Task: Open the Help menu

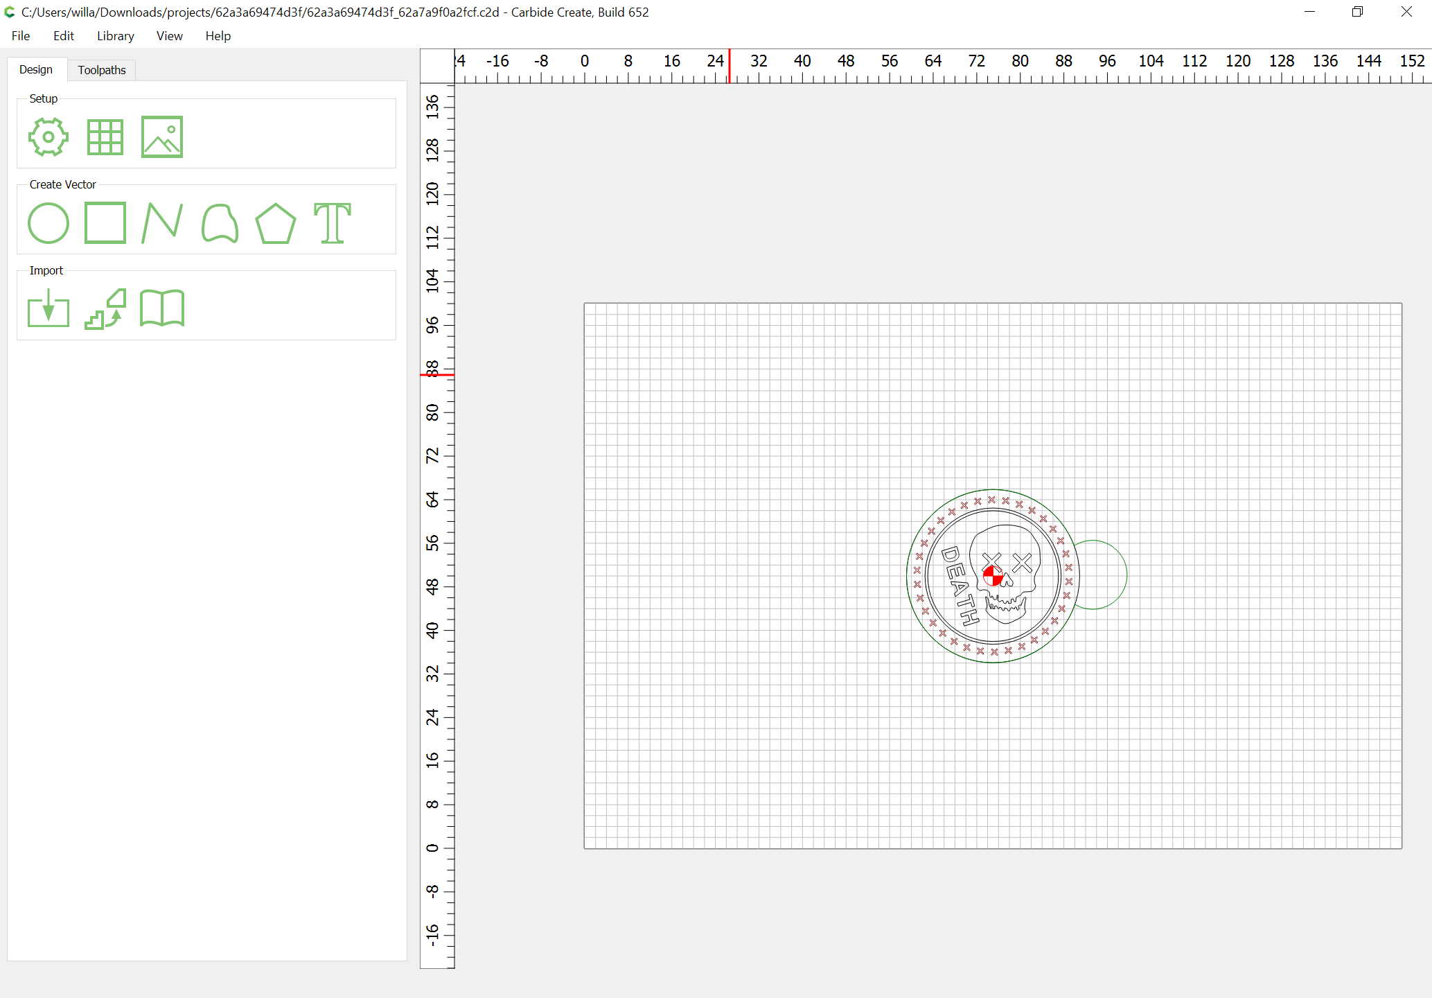Action: pos(218,36)
